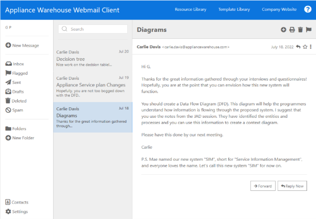
Task: Forward the Diagrams email
Action: coord(263,186)
